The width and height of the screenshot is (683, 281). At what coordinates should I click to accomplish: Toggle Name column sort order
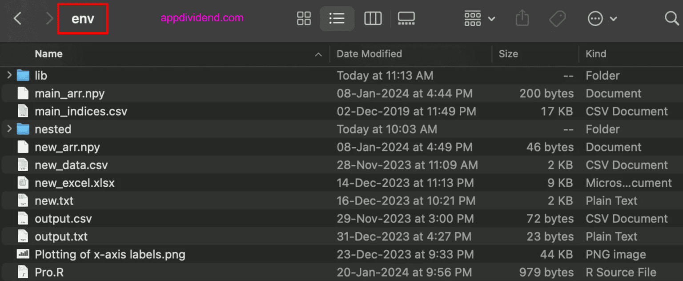coord(318,54)
